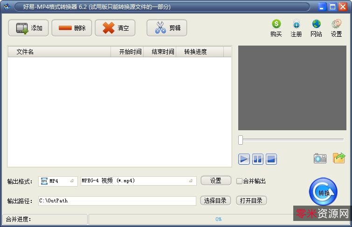
Task: Open the 注册 register icon
Action: [296, 28]
